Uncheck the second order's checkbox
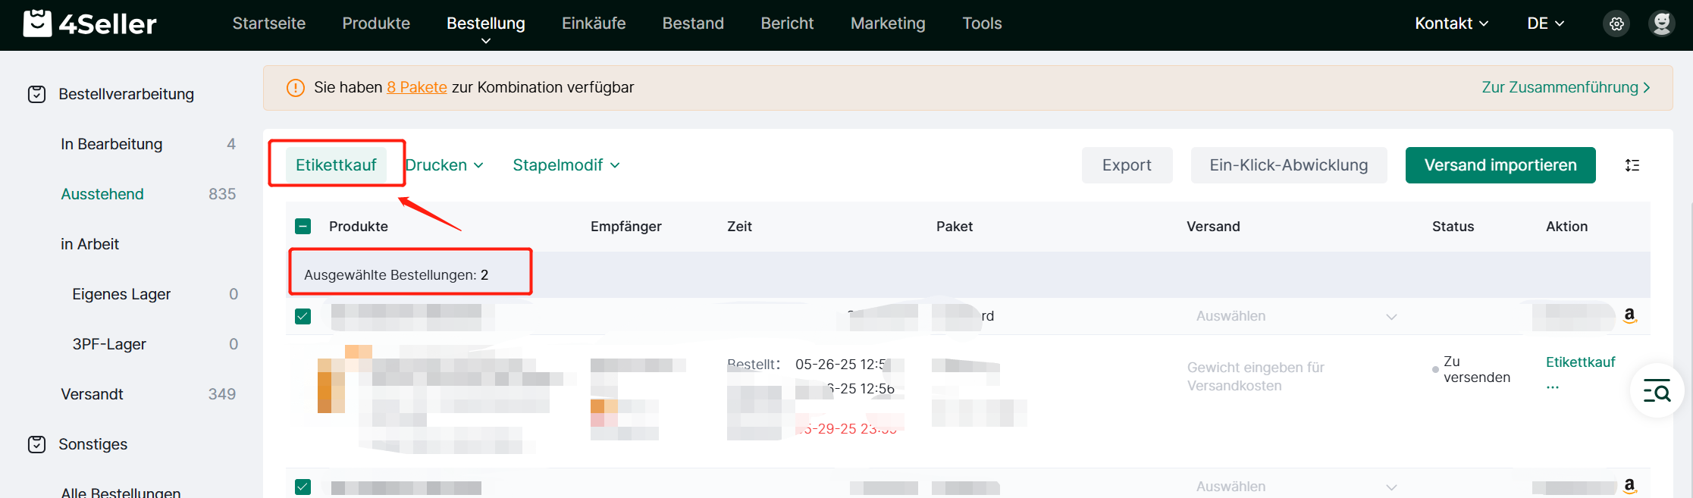The height and width of the screenshot is (498, 1693). click(x=303, y=487)
